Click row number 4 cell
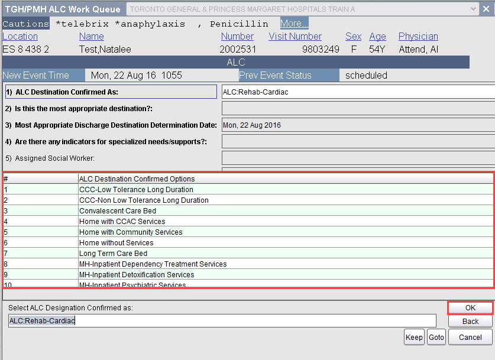This screenshot has width=495, height=360. pos(40,221)
